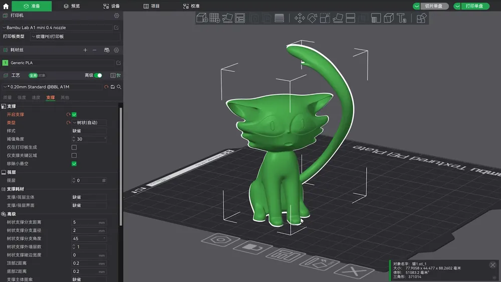The height and width of the screenshot is (282, 501).
Task: Click the Add model cube icon
Action: (x=202, y=18)
